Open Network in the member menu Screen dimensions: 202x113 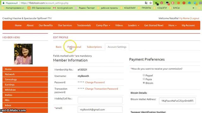[25, 74]
